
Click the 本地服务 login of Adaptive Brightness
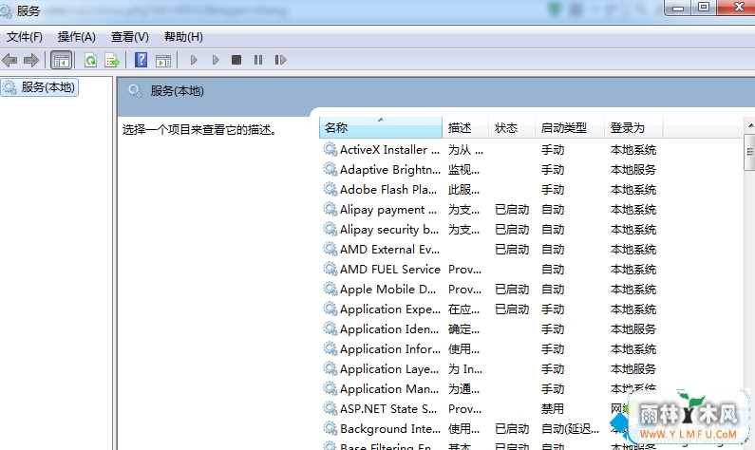(633, 170)
